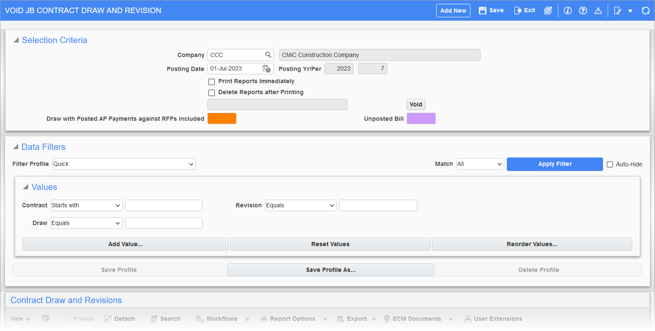Click the Workflows dropdown arrow
The image size is (655, 331).
tap(247, 319)
